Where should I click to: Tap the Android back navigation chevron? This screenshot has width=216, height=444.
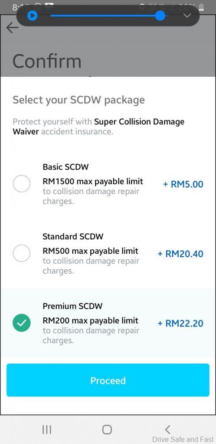(x=167, y=430)
